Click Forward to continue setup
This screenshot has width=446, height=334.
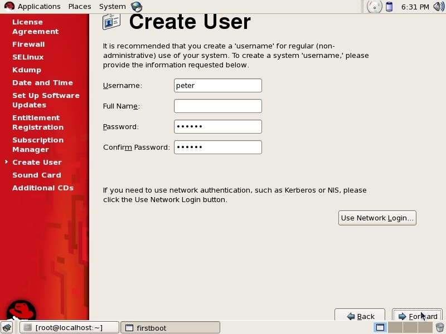click(x=417, y=315)
